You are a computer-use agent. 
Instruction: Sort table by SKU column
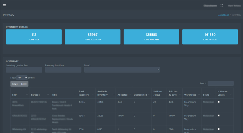point(19,95)
